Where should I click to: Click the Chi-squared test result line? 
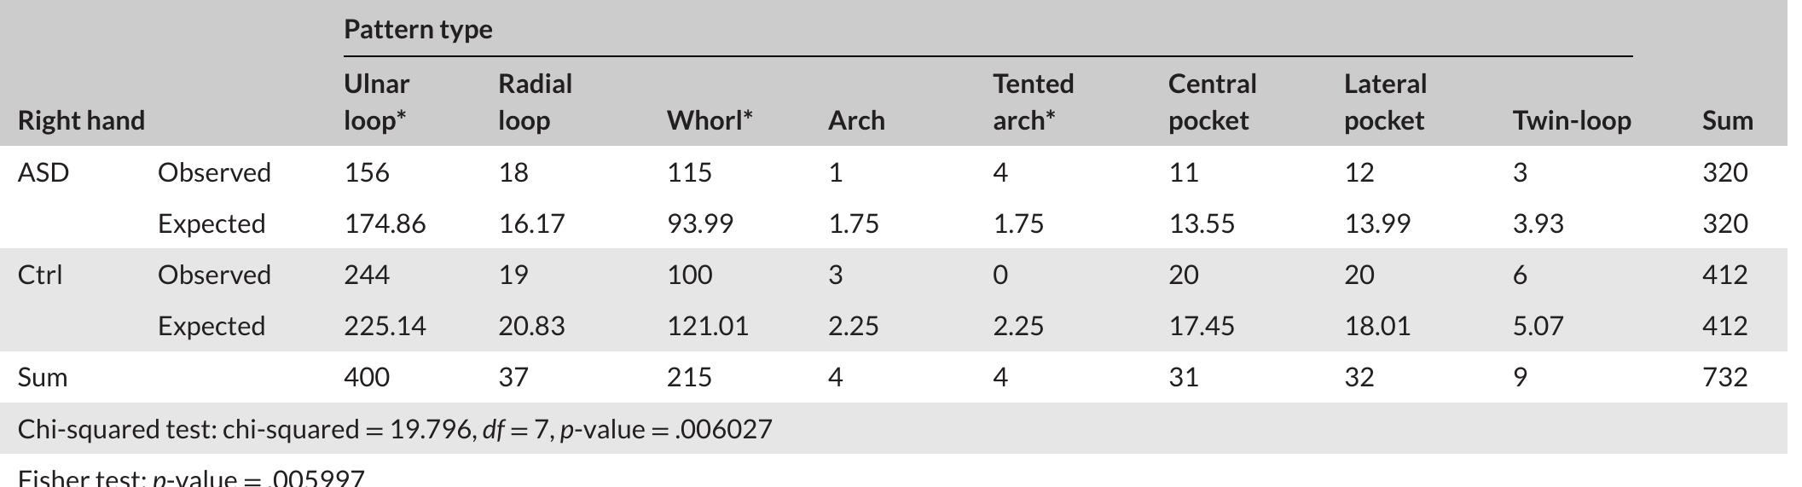tap(395, 428)
